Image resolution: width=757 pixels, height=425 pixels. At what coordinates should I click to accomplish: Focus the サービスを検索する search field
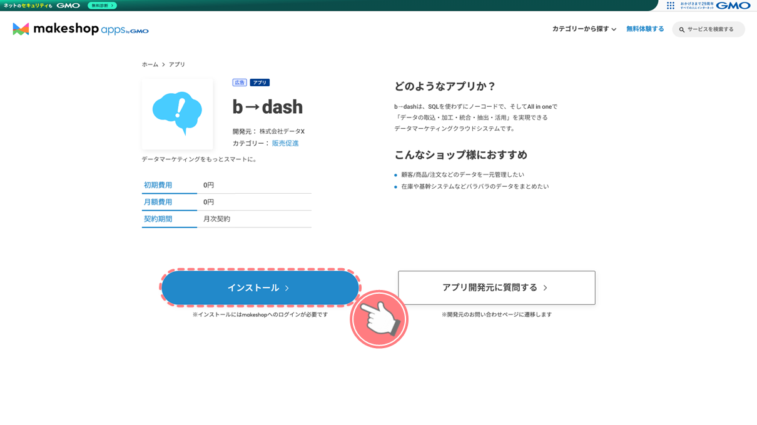(x=713, y=29)
